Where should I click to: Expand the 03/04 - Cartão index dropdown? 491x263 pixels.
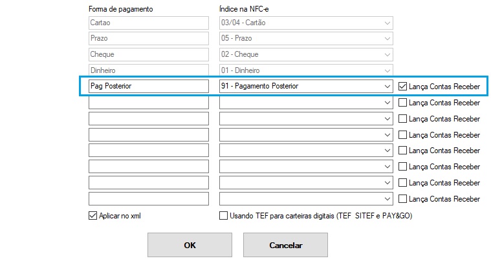tap(387, 23)
